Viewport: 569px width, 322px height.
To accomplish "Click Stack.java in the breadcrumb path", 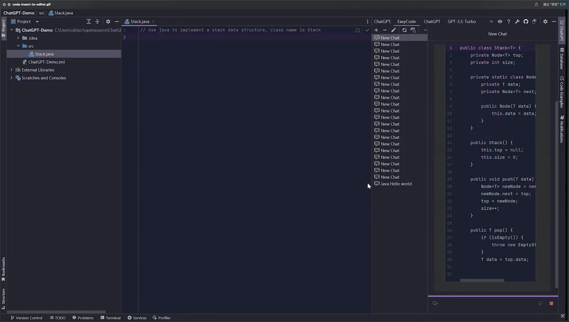I will click(x=60, y=13).
